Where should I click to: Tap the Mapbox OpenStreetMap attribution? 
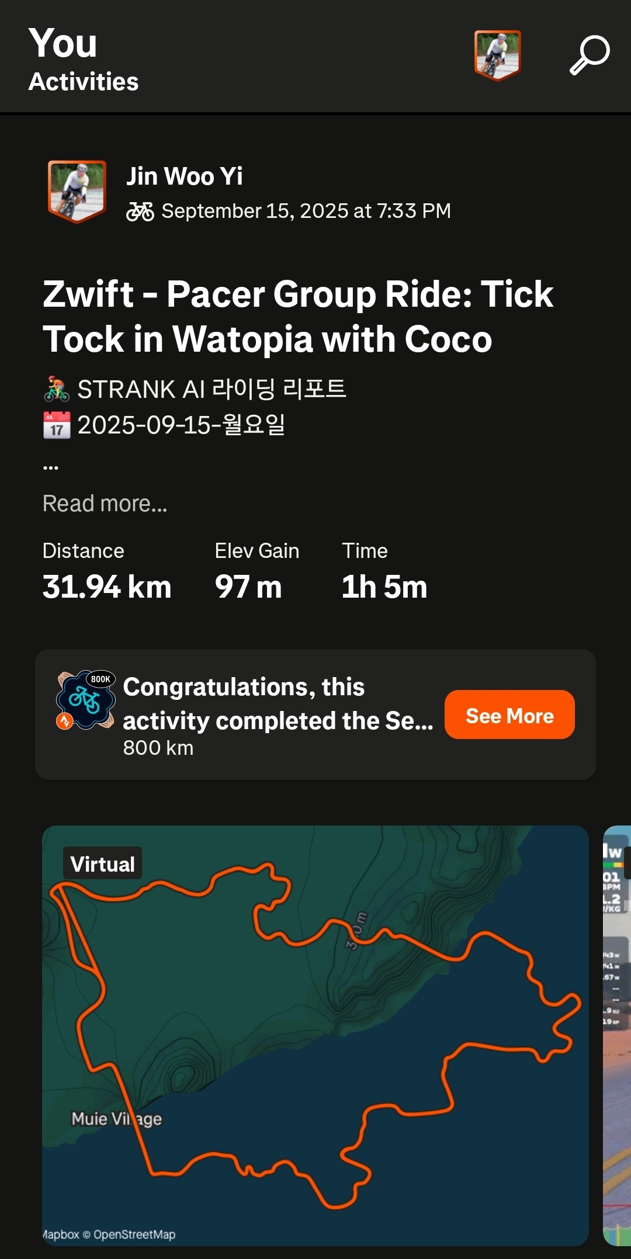click(109, 1234)
